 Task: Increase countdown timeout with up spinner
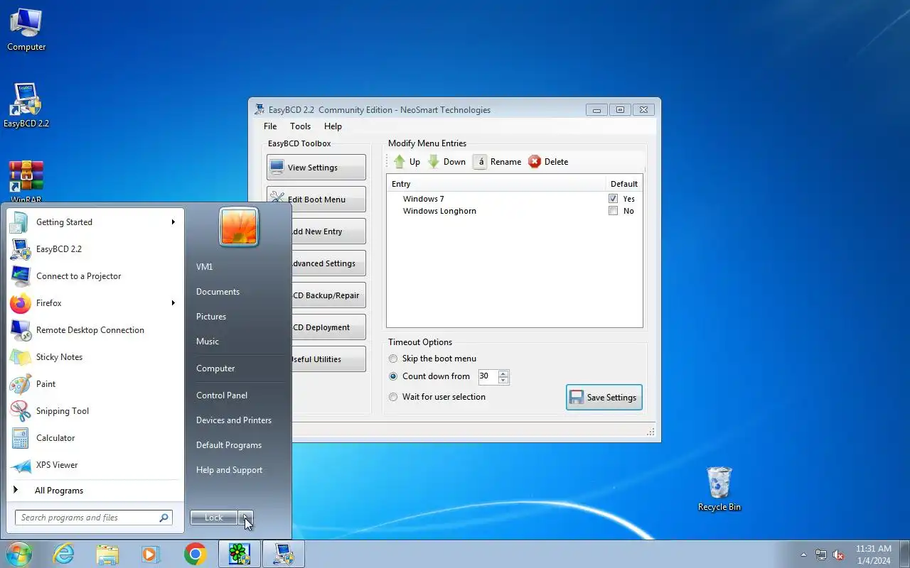coord(503,373)
